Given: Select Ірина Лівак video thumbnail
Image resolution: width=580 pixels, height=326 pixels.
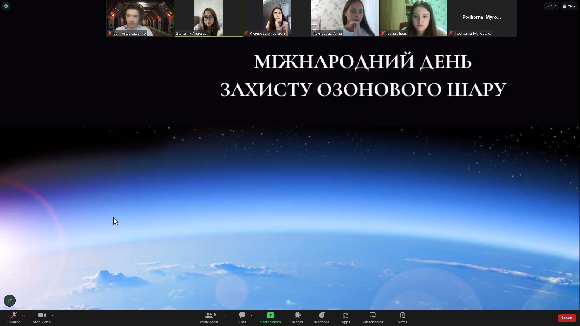Looking at the screenshot, I should (x=413, y=18).
